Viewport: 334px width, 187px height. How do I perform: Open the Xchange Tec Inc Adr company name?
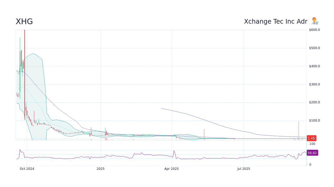tap(276, 22)
